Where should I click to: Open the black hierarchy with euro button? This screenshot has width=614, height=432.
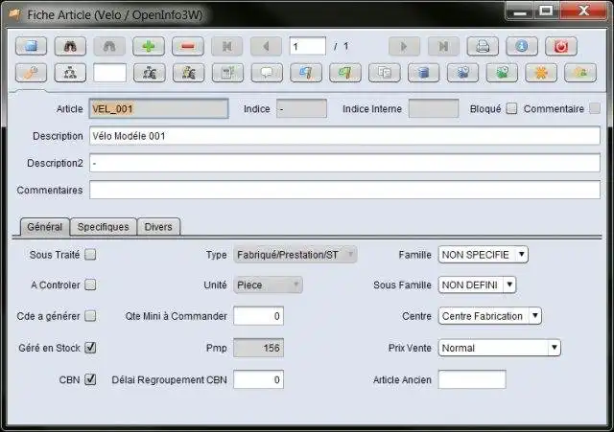[x=150, y=73]
